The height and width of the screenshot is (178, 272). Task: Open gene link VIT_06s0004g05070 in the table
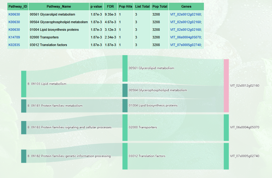(x=185, y=37)
